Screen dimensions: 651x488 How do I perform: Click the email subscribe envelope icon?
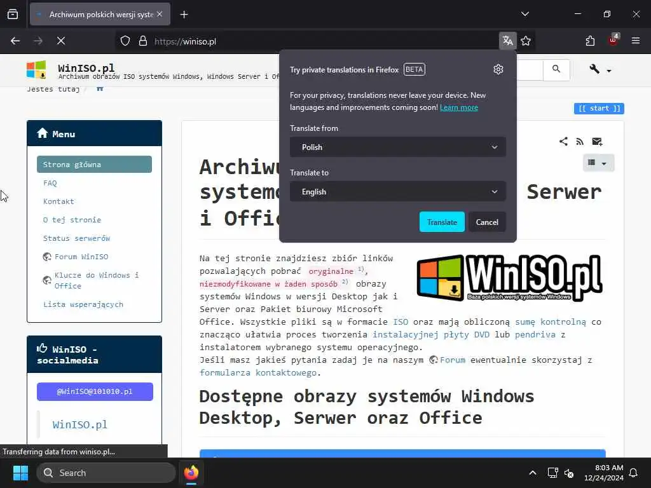[597, 142]
